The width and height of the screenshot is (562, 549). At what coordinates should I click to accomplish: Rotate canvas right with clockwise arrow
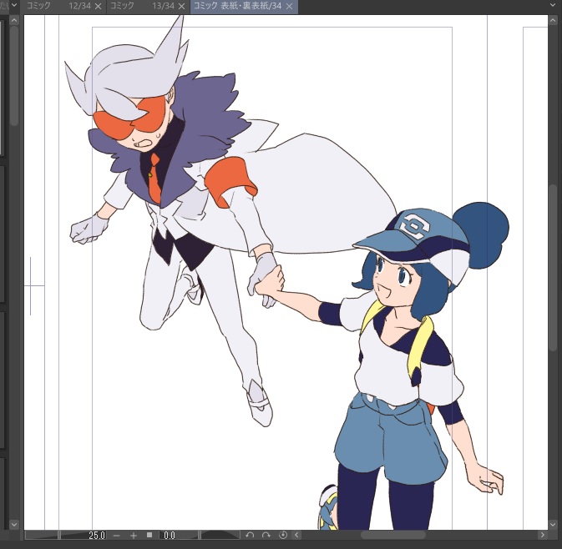tap(266, 535)
